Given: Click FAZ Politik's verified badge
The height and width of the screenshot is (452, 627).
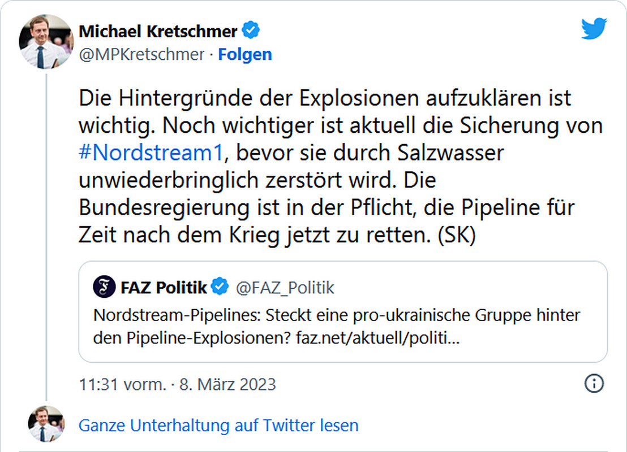Looking at the screenshot, I should [220, 288].
